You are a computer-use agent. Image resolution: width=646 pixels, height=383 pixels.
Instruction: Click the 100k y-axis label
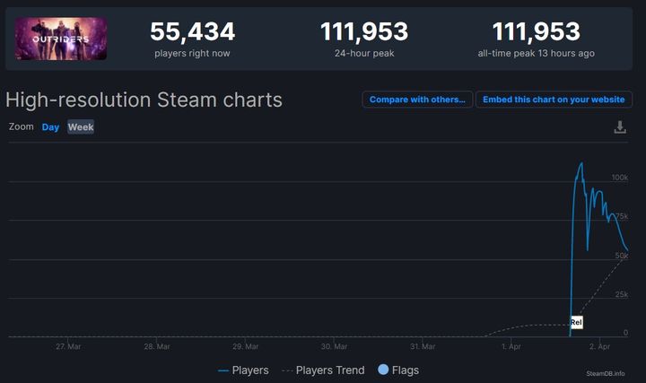tap(619, 178)
